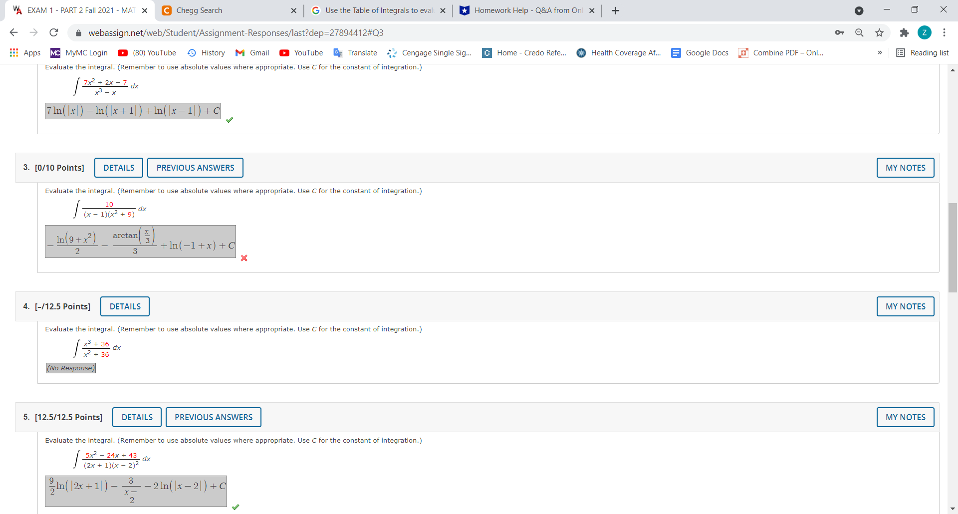The image size is (958, 514).
Task: Open the Extensions puzzle icon
Action: (x=904, y=32)
